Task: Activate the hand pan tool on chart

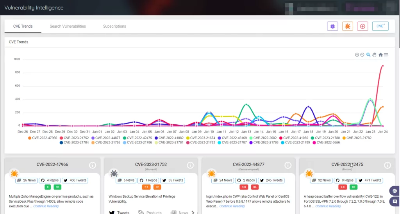Action: pyautogui.click(x=374, y=55)
